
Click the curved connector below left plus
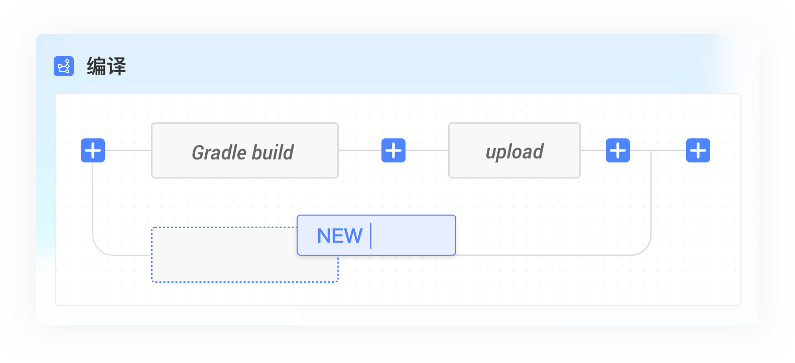tap(100, 248)
